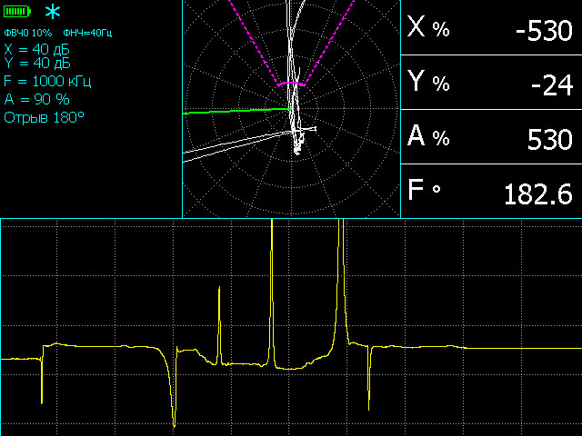
Task: Click the ФВЧ0 10% high-pass filter label
Action: pyautogui.click(x=27, y=33)
